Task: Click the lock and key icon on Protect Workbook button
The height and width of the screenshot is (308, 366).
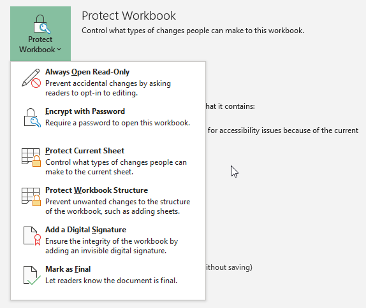Action: 42,24
